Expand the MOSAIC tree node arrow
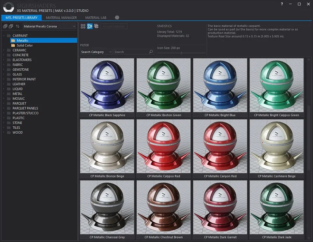 click(x=4, y=99)
